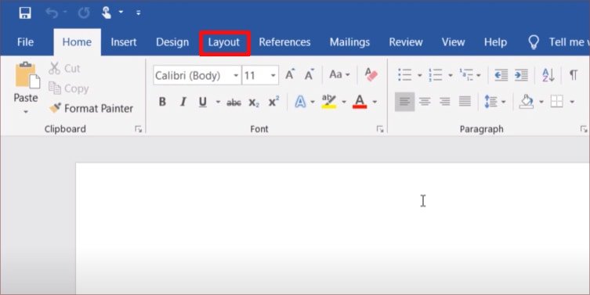Click the Sort A-Z icon
Screen dimensions: 590x295
548,75
